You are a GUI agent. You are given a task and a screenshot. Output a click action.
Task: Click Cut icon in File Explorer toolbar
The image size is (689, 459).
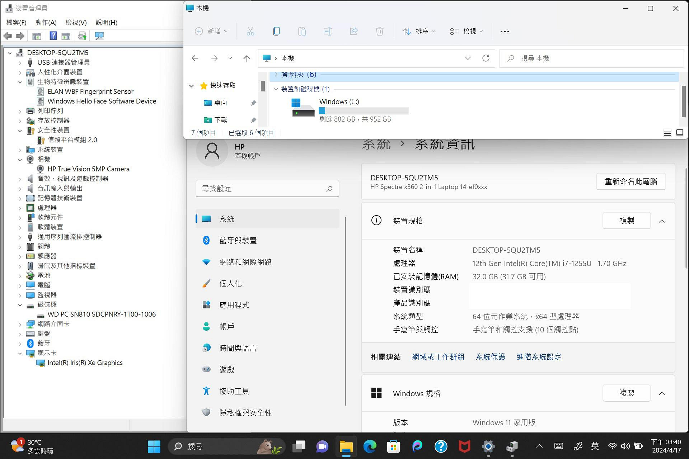click(x=250, y=32)
